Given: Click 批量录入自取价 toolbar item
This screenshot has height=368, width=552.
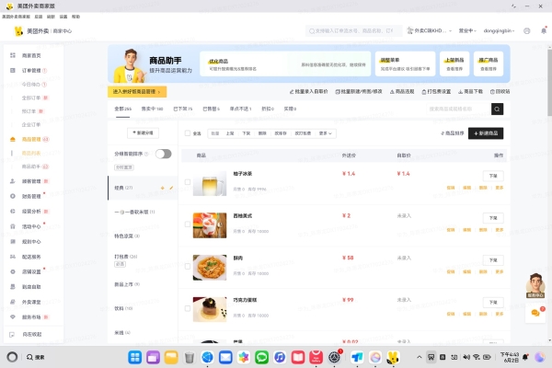Looking at the screenshot, I should pyautogui.click(x=308, y=92).
